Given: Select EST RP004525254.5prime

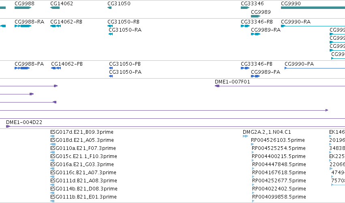Looking at the screenshot, I should tap(279, 148).
